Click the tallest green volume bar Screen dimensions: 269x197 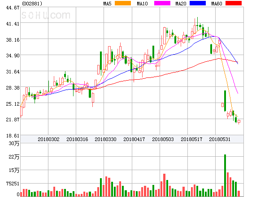click(225, 176)
